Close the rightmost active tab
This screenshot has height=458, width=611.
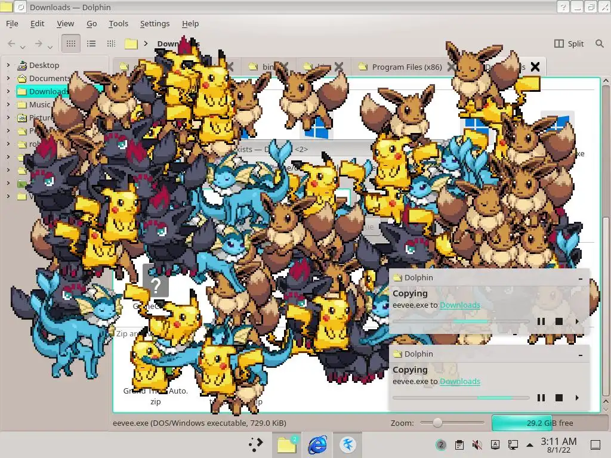click(535, 67)
